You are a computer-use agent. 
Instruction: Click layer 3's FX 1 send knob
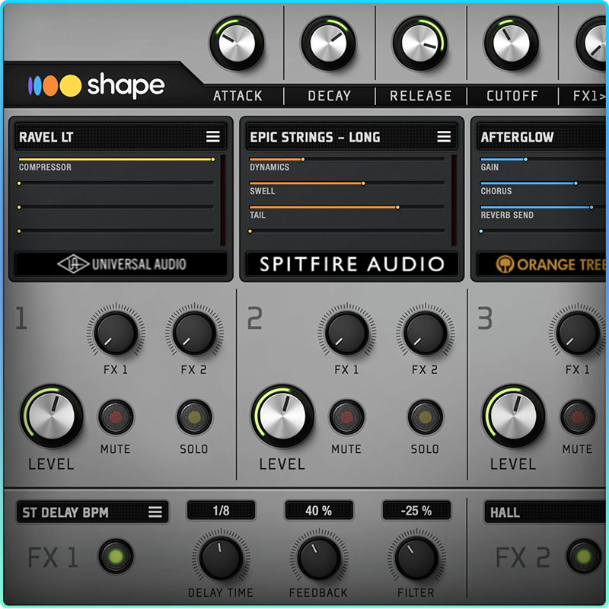578,333
